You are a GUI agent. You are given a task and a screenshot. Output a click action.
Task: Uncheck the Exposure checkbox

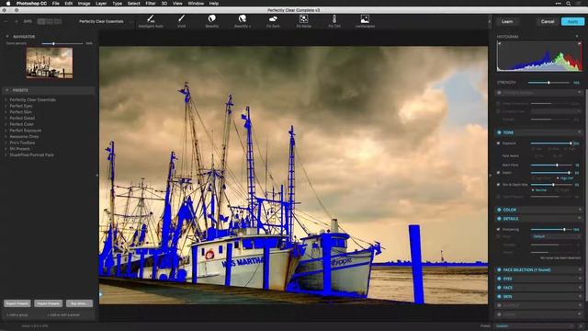tap(498, 143)
